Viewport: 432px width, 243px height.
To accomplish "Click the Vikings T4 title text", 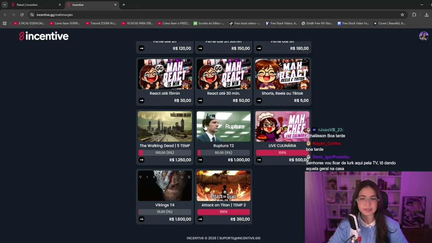I will [x=165, y=205].
